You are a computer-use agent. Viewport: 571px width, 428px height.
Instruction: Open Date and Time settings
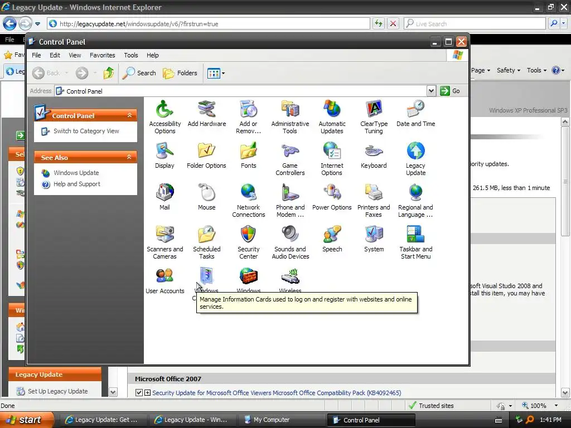(x=415, y=114)
